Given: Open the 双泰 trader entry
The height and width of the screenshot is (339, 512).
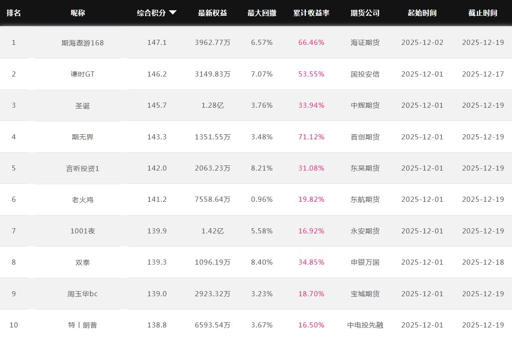Looking at the screenshot, I should point(83,262).
